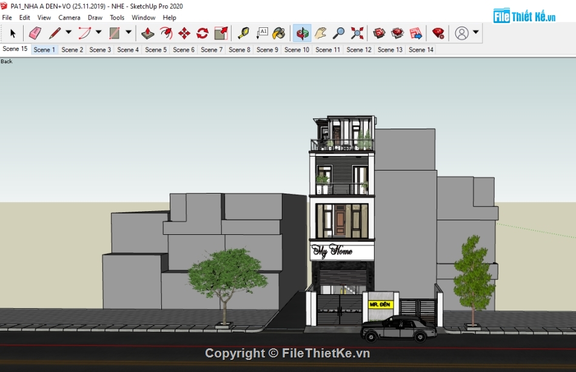Send model to LayOut
Screen dimensions: 576x372
(416, 33)
